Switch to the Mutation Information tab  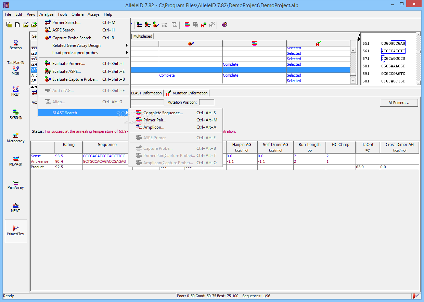tap(187, 93)
